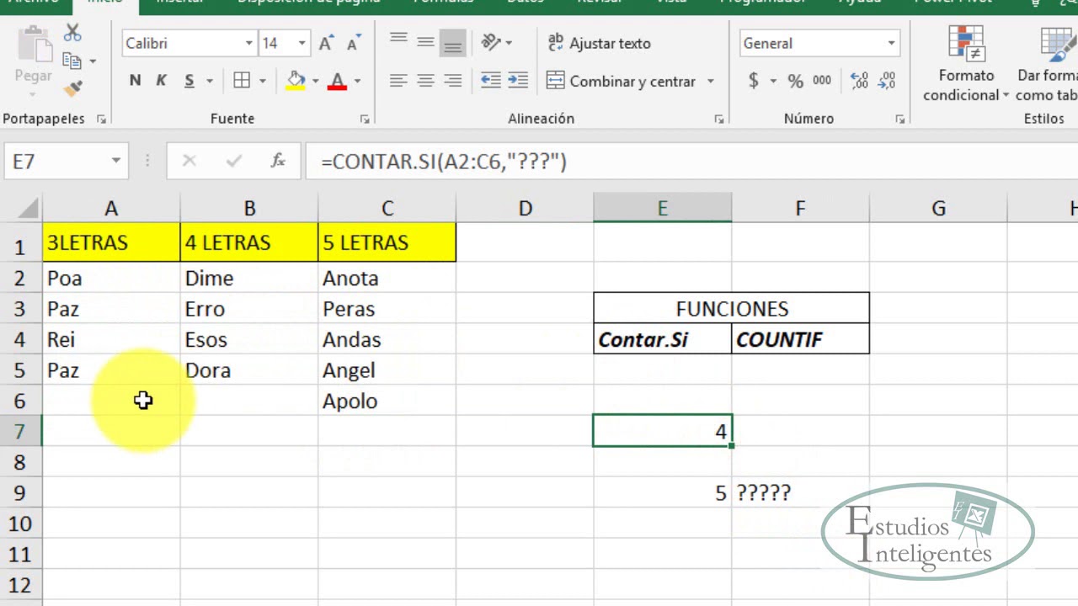Click the Cut scissors icon
Screen dimensions: 1078x606
[x=73, y=34]
